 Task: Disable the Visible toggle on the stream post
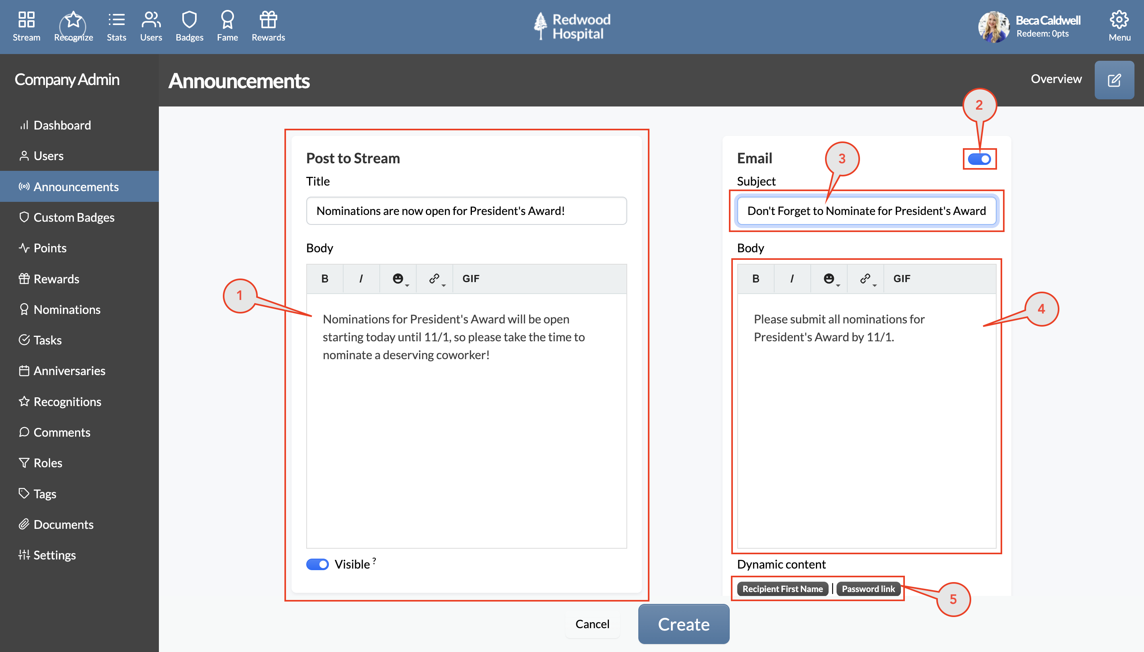(317, 564)
